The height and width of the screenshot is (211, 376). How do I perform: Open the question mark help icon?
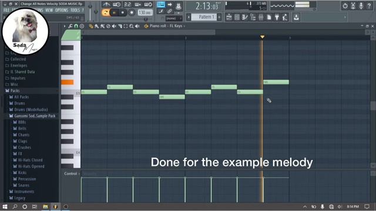click(x=369, y=6)
